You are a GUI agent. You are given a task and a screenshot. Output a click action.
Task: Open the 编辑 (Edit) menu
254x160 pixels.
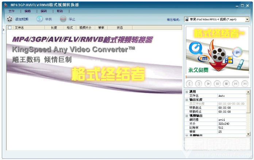pyautogui.click(x=27, y=11)
